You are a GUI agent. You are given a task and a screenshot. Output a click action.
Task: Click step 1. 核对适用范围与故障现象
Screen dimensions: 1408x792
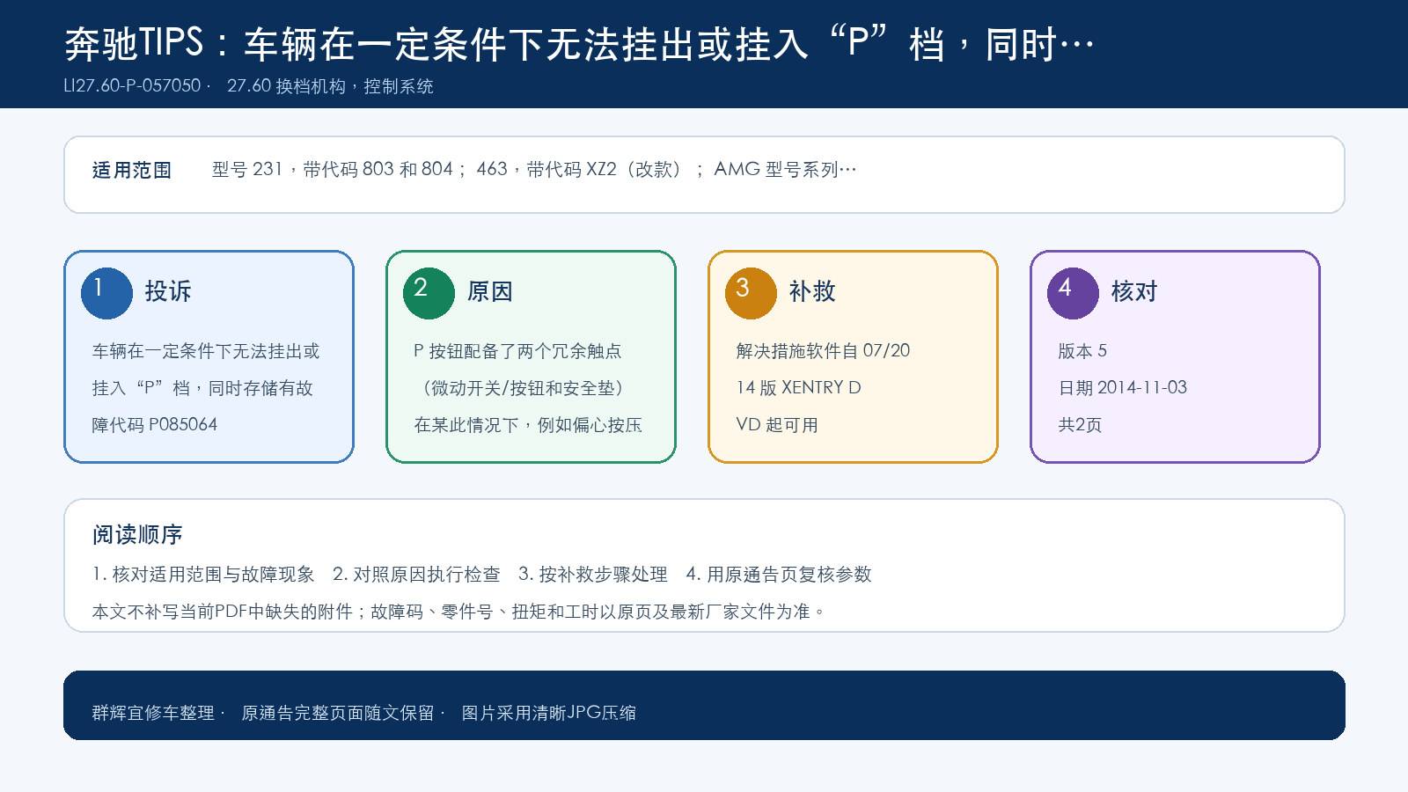(203, 575)
